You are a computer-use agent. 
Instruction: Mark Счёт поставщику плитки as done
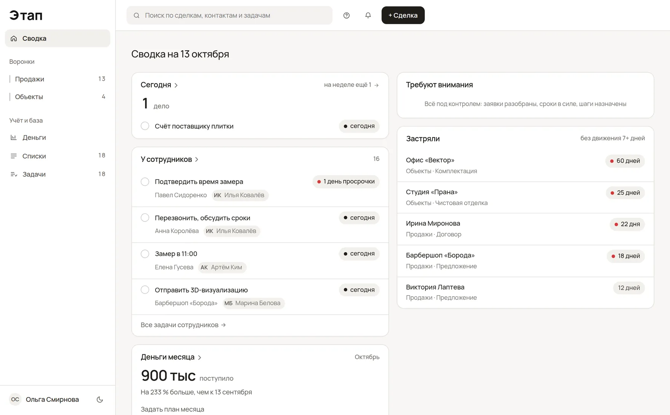(145, 126)
